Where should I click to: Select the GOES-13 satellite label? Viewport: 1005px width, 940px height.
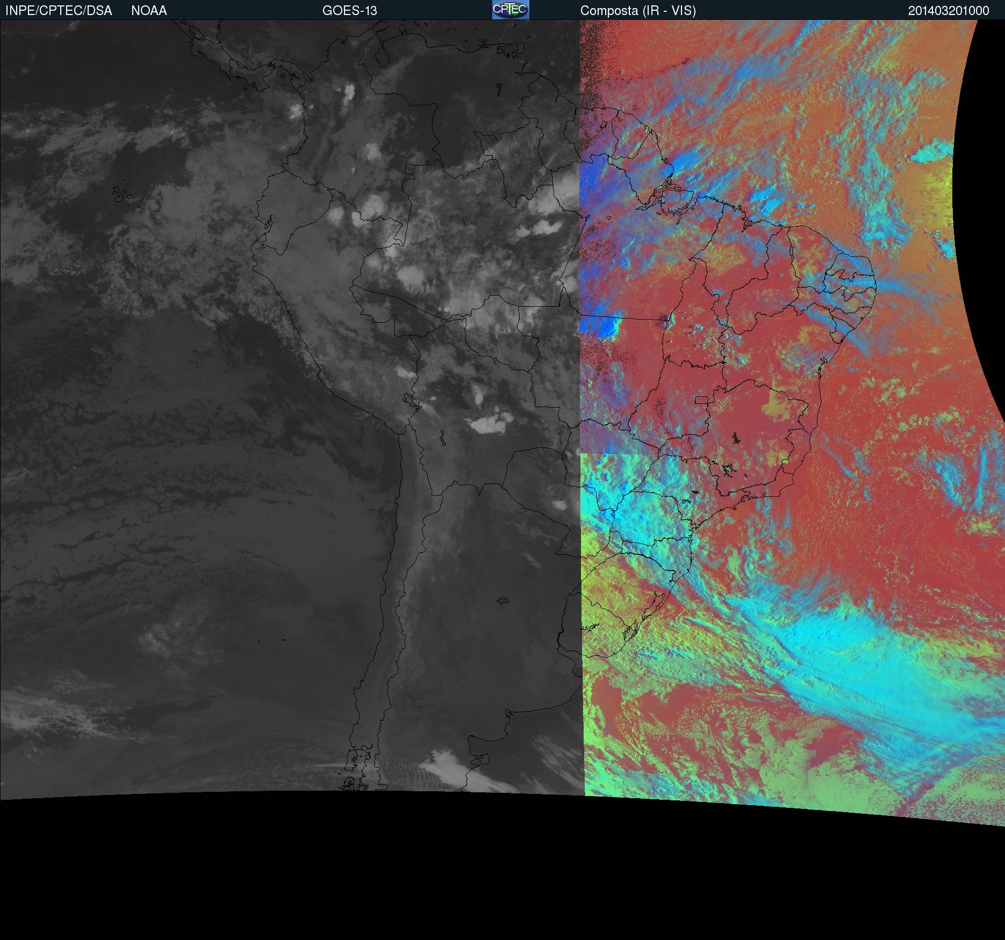tap(349, 11)
